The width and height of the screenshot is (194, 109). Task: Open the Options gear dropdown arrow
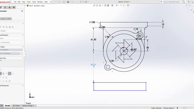(x=88, y=2)
